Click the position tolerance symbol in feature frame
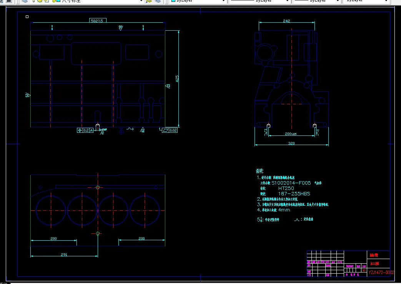 [80, 130]
